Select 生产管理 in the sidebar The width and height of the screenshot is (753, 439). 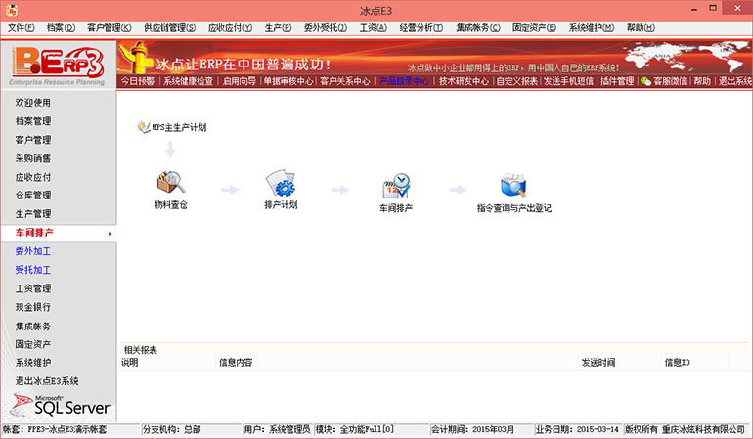[x=32, y=214]
